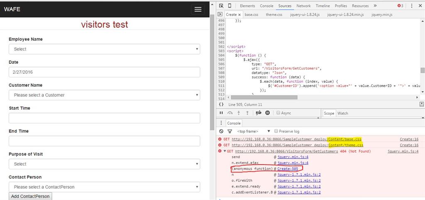Show the file navigator pane
The image size is (425, 200).
pos(220,14)
